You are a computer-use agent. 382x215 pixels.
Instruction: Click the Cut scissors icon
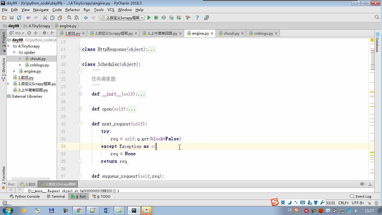[x=45, y=18]
